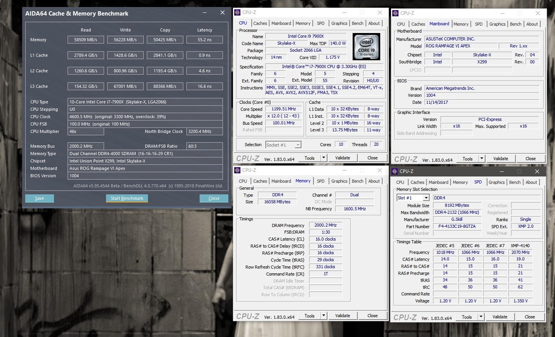555x337 pixels.
Task: Click the CPU-Z app icon in SPD window title
Action: click(x=395, y=171)
